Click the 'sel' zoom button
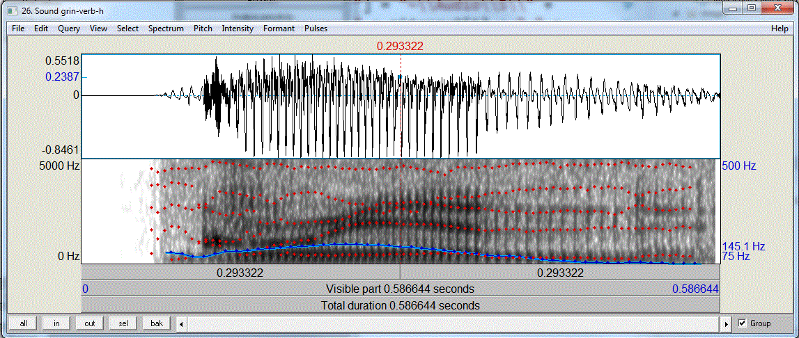The height and width of the screenshot is (338, 799). pos(123,323)
